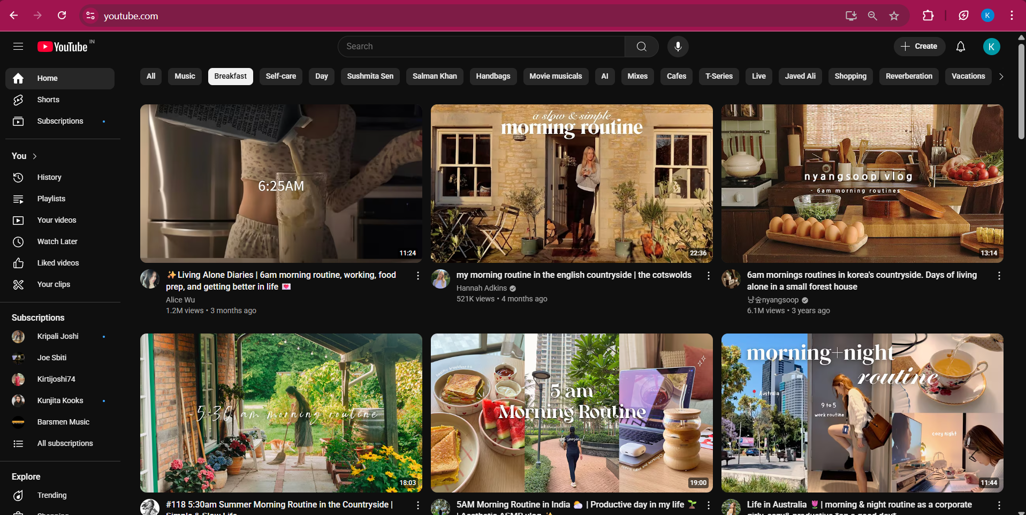Open Subscriptions in the sidebar

click(x=60, y=121)
